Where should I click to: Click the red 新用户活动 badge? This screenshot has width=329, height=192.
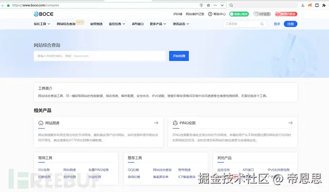point(286,14)
